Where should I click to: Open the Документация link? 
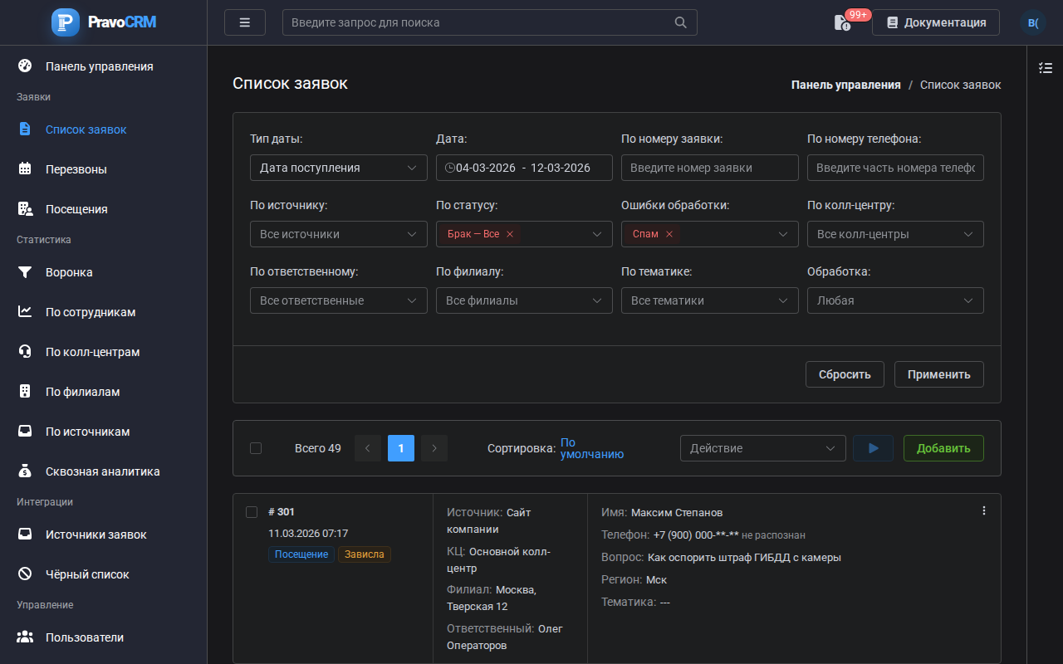pyautogui.click(x=936, y=22)
